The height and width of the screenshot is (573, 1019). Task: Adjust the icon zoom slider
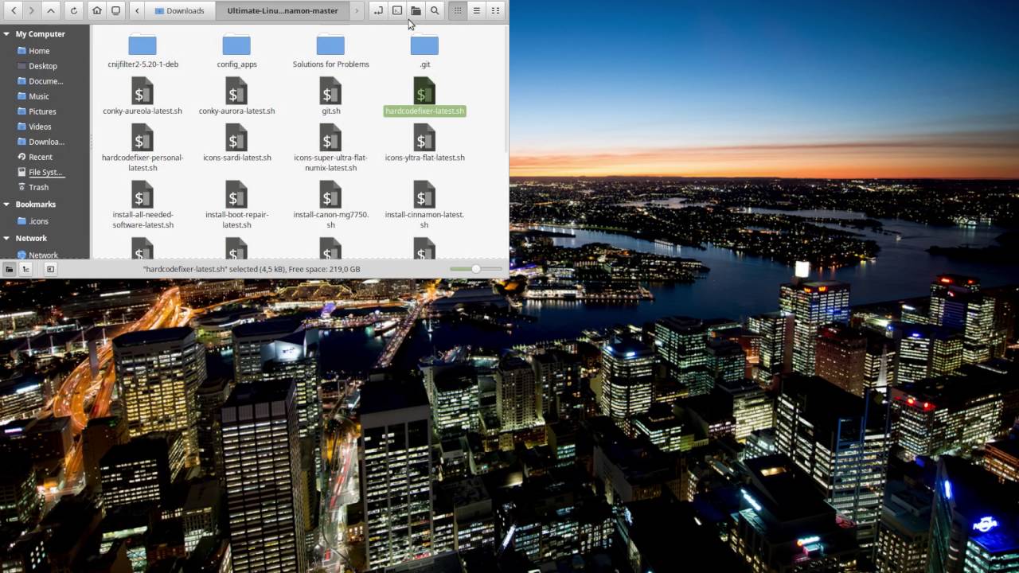pos(476,269)
